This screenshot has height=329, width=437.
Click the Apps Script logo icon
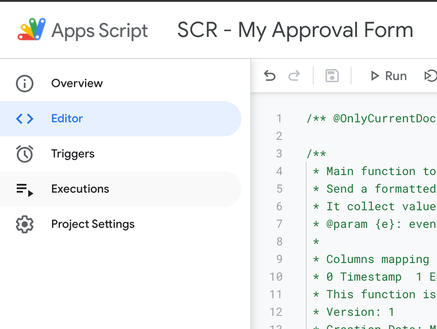tap(32, 29)
